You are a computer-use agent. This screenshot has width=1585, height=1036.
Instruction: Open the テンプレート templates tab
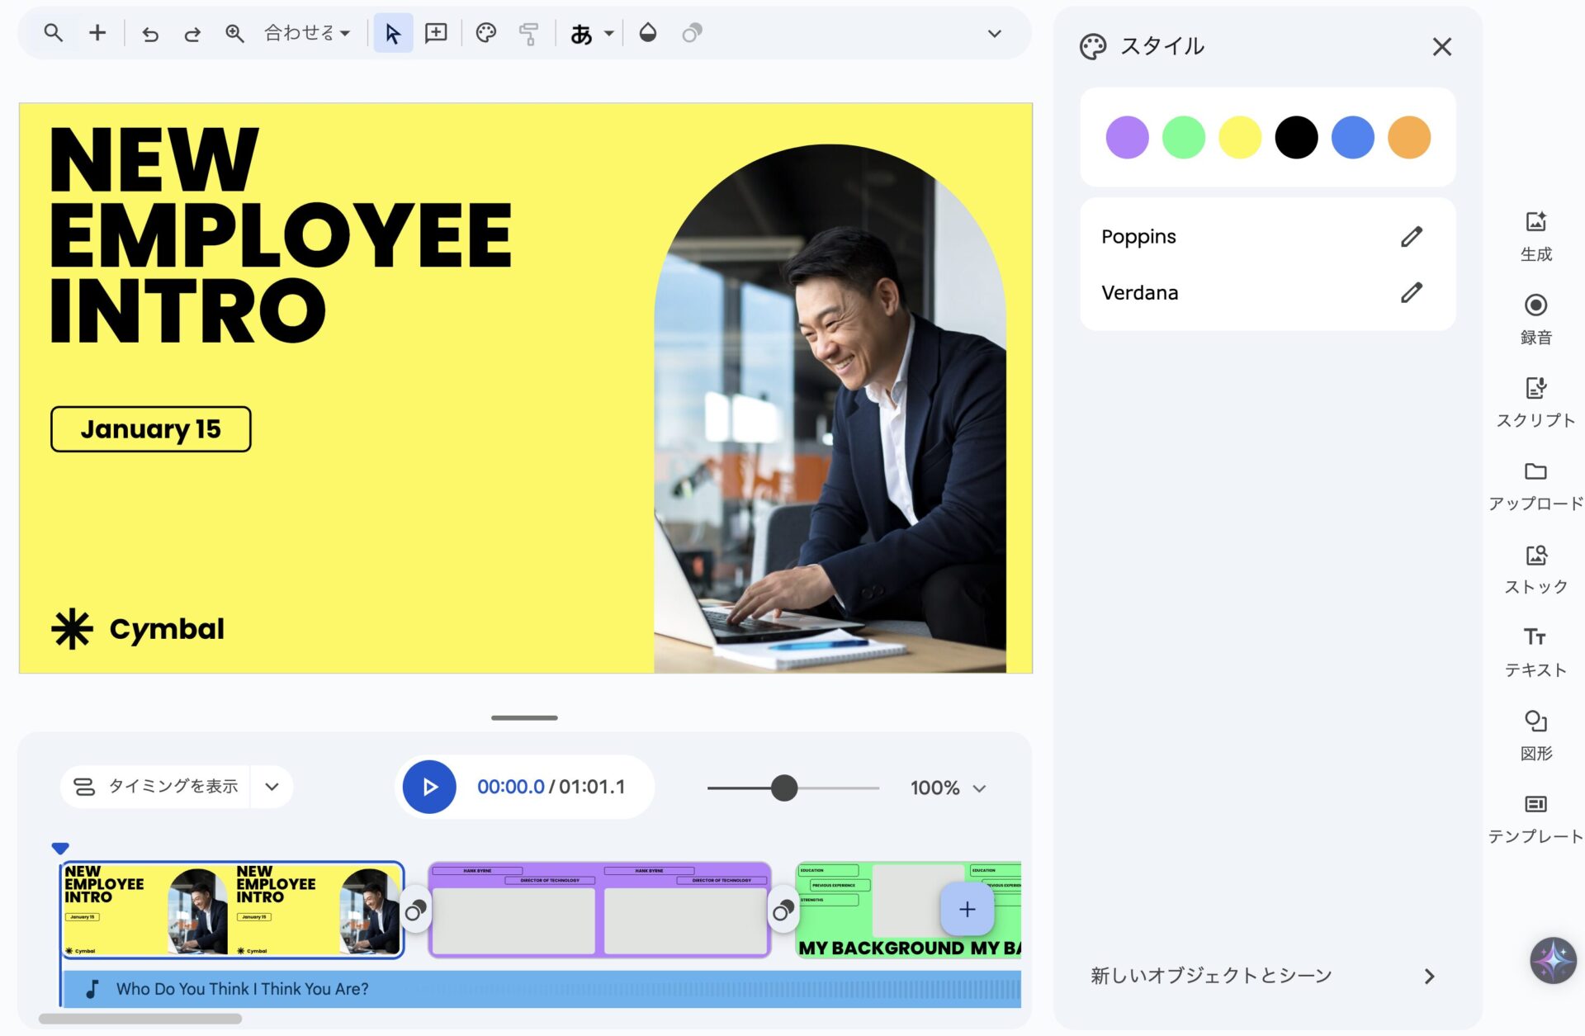tap(1535, 818)
